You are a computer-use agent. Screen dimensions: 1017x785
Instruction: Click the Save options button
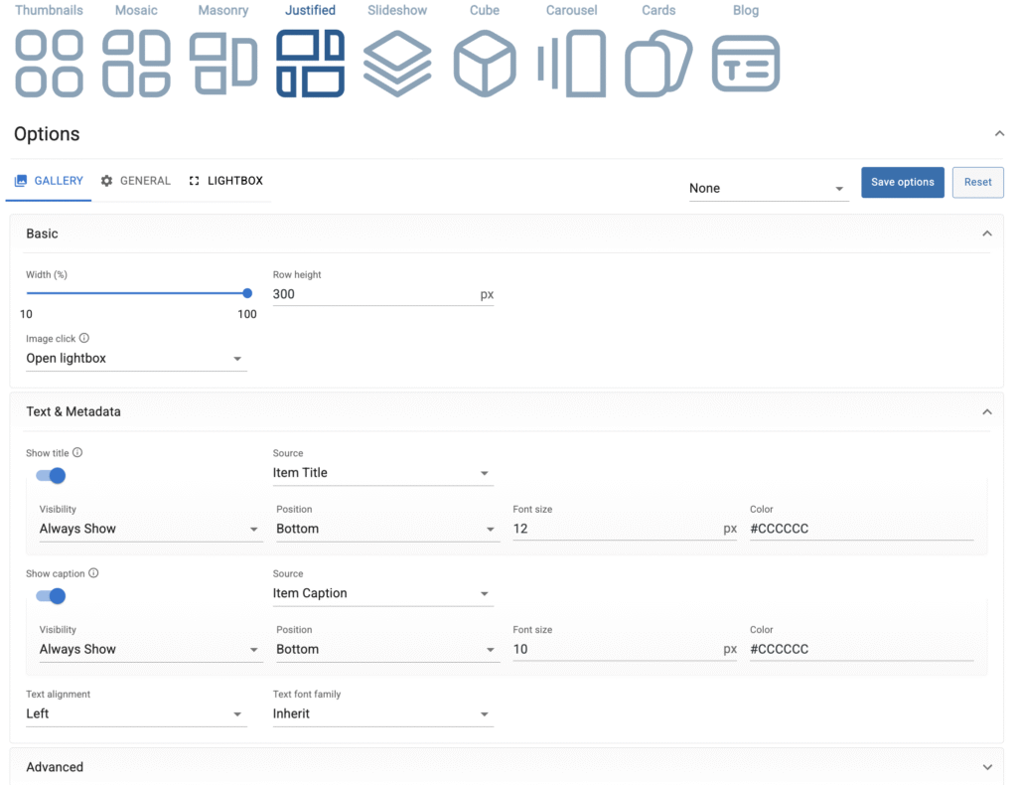(x=902, y=183)
